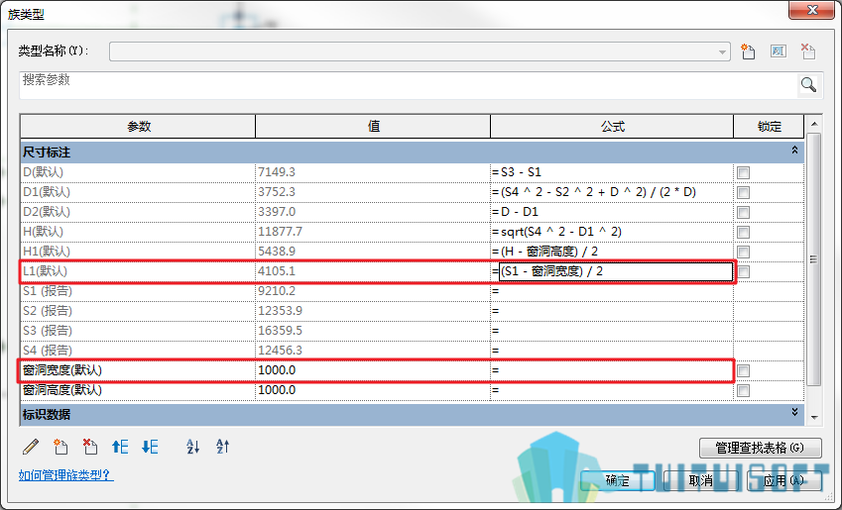
Task: Collapse the 尺寸标注 group
Action: click(794, 151)
